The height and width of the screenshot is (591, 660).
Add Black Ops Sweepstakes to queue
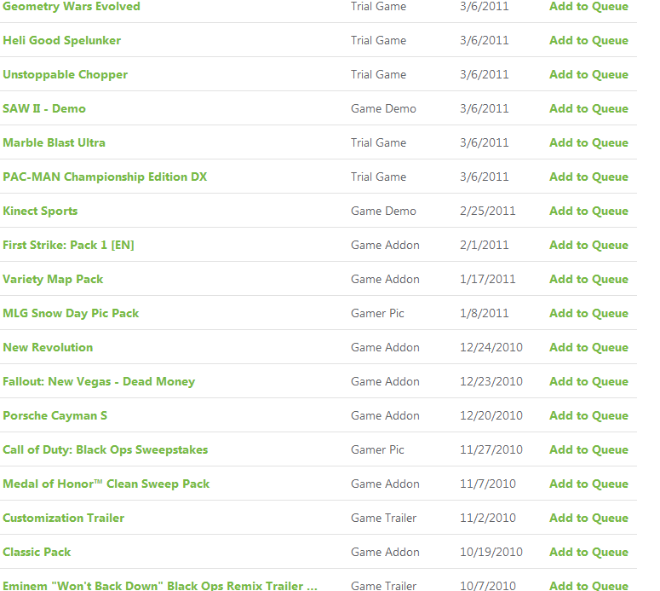point(588,450)
